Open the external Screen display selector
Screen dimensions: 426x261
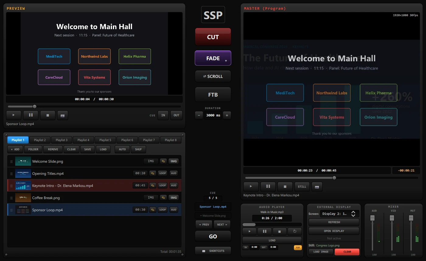(340, 214)
